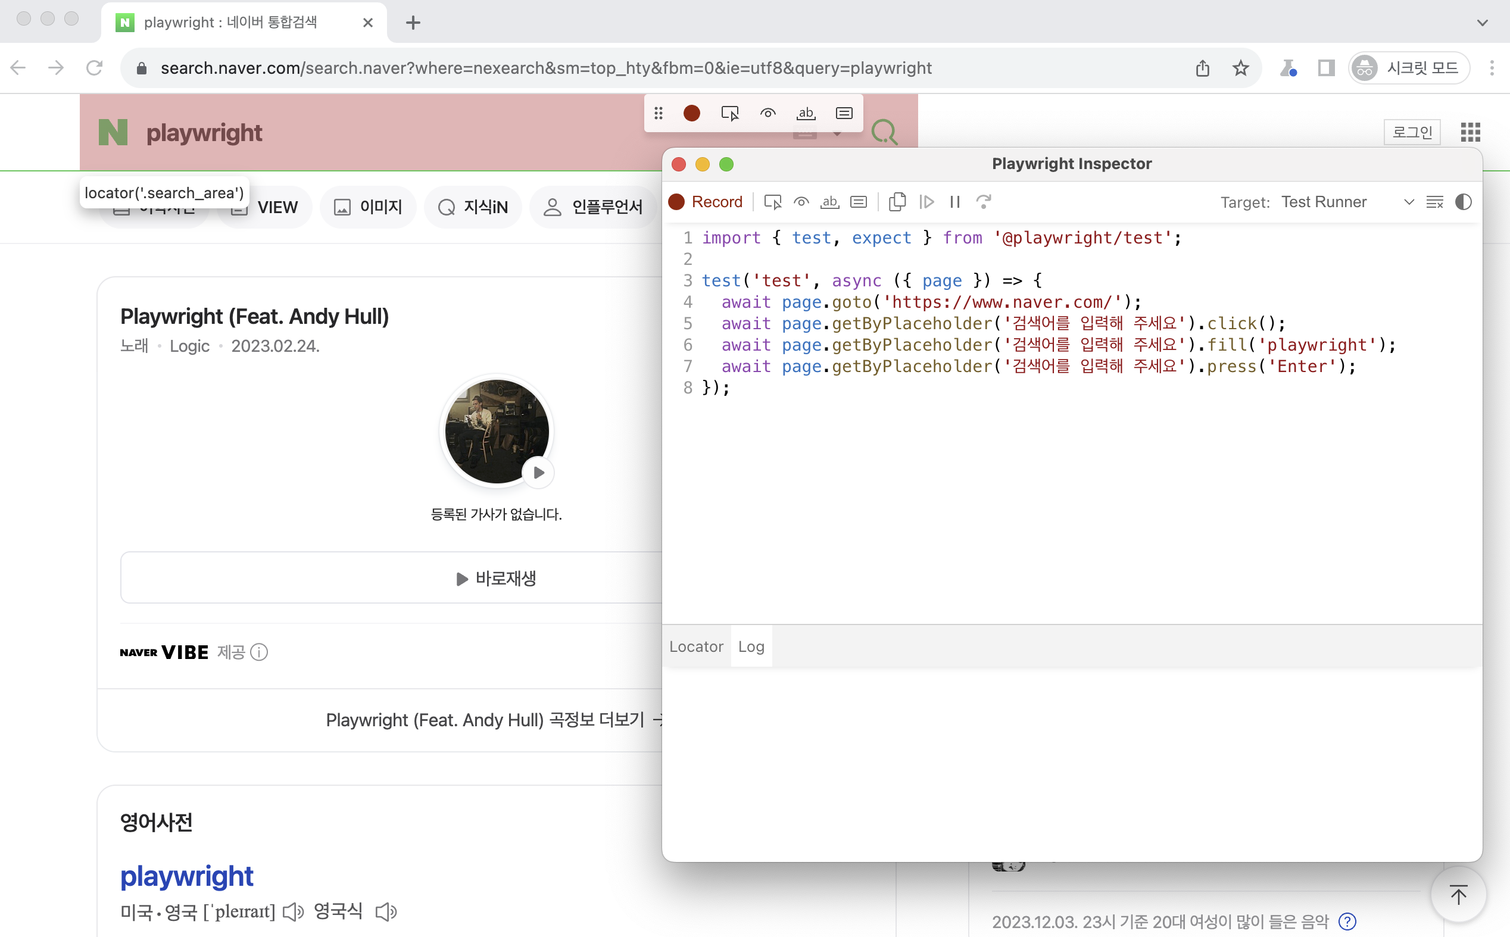
Task: Switch to the Log tab
Action: (x=751, y=646)
